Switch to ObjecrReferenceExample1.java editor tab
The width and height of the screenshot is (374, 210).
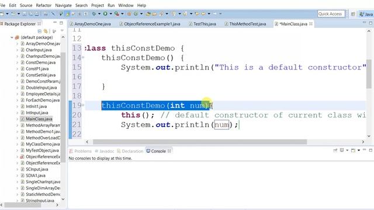click(x=150, y=24)
